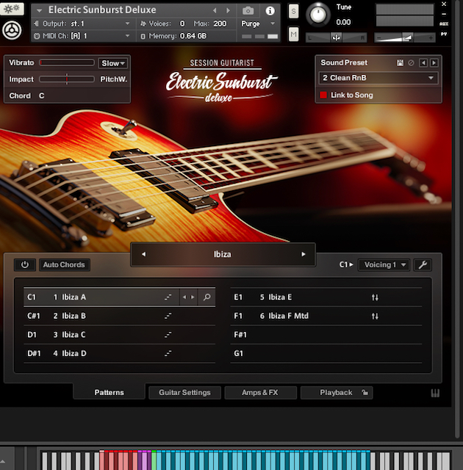This screenshot has width=463, height=470.
Task: Click the Playback lock icon
Action: [365, 392]
